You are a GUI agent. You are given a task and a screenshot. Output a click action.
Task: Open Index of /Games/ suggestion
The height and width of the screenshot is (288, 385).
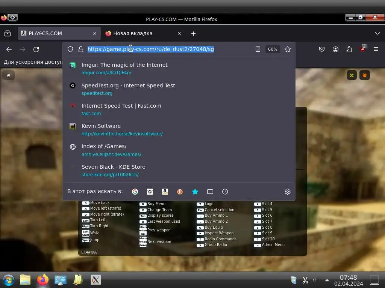[x=179, y=150]
